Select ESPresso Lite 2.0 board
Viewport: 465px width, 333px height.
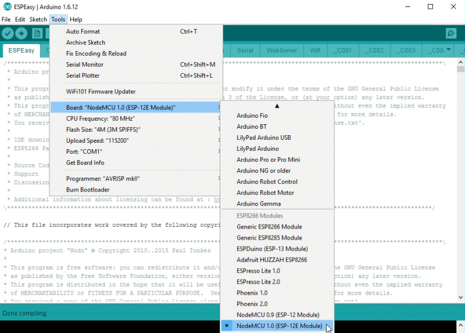coord(277,282)
